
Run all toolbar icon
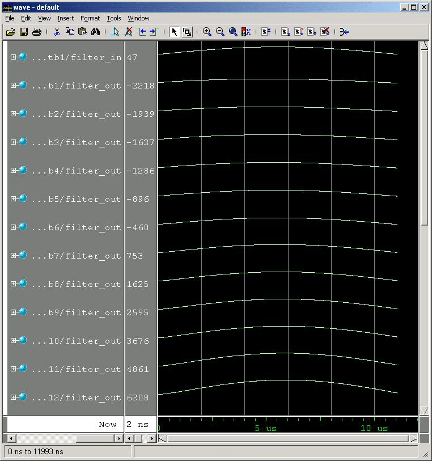[x=312, y=32]
